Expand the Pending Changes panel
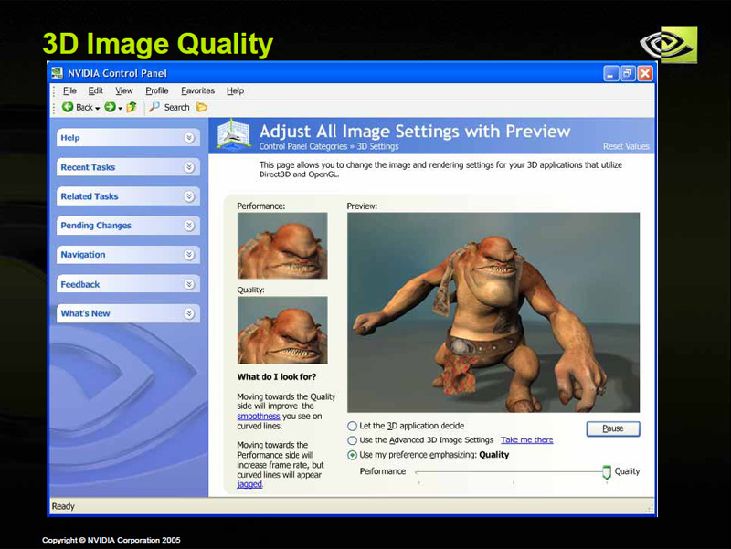731x549 pixels. pyautogui.click(x=189, y=226)
